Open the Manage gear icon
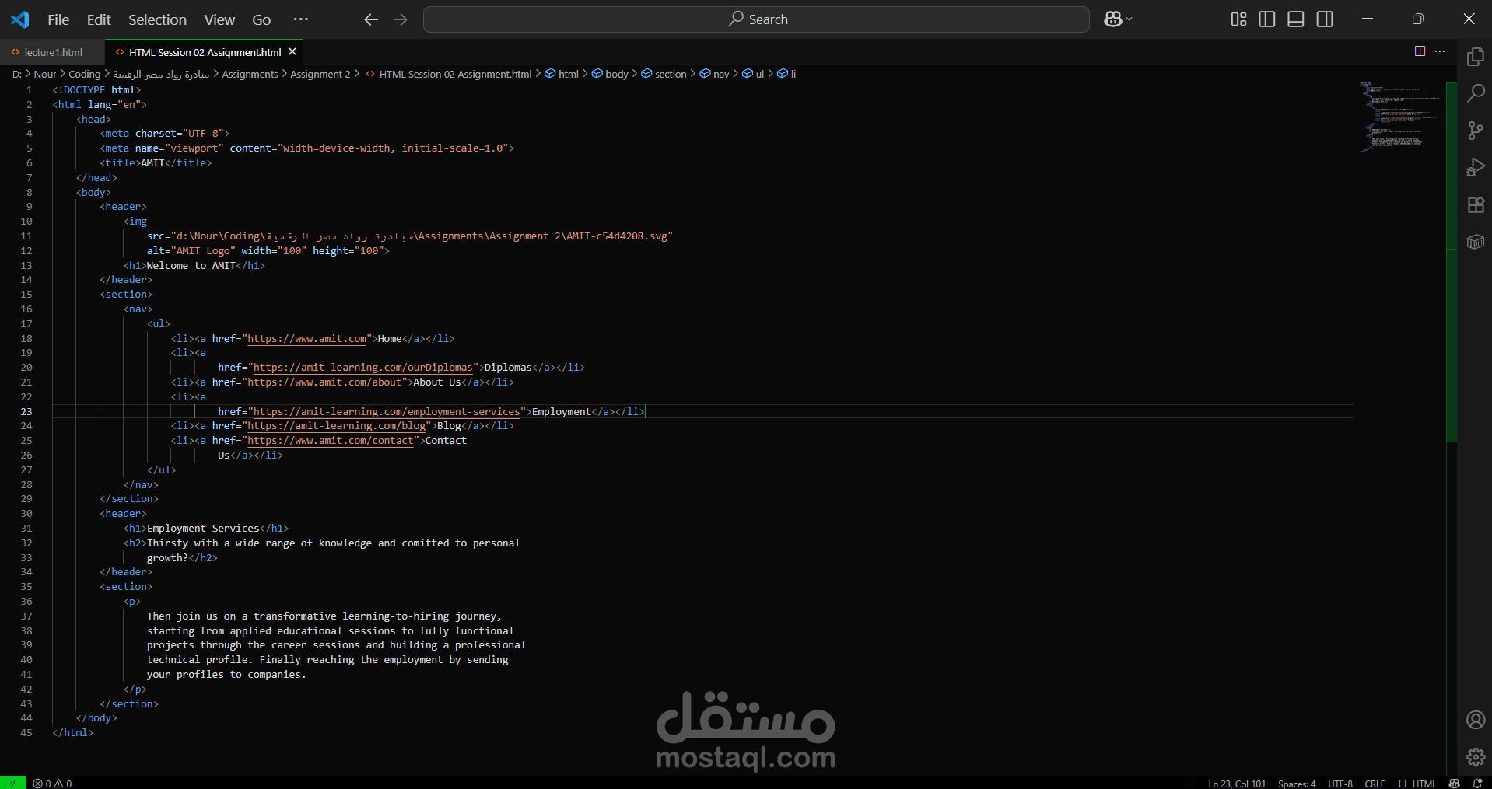 tap(1475, 756)
